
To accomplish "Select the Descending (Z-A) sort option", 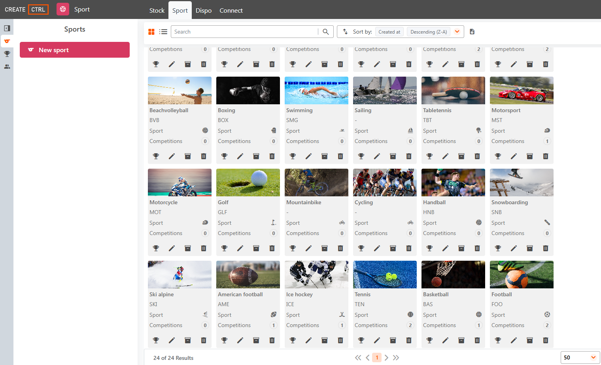I will pos(429,32).
